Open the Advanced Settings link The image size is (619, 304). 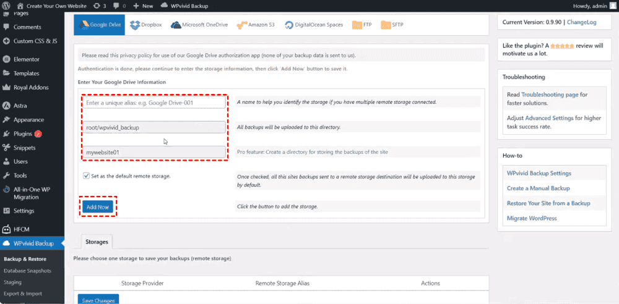coord(548,118)
